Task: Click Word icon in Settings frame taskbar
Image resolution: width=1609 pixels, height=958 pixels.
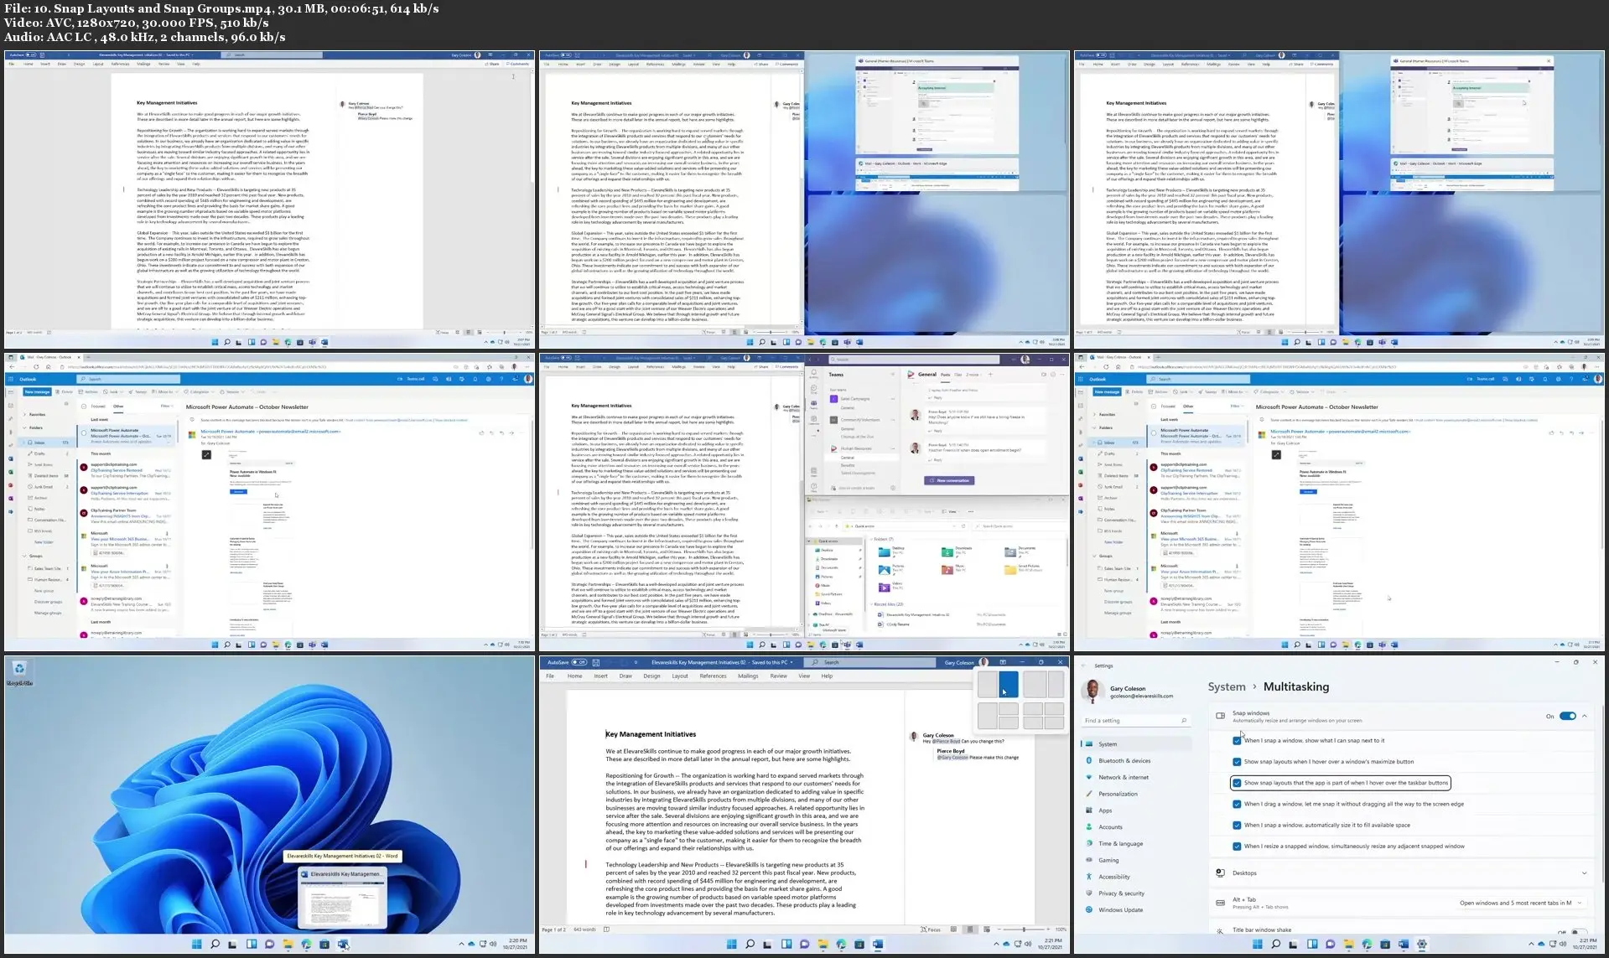Action: coord(1404,944)
